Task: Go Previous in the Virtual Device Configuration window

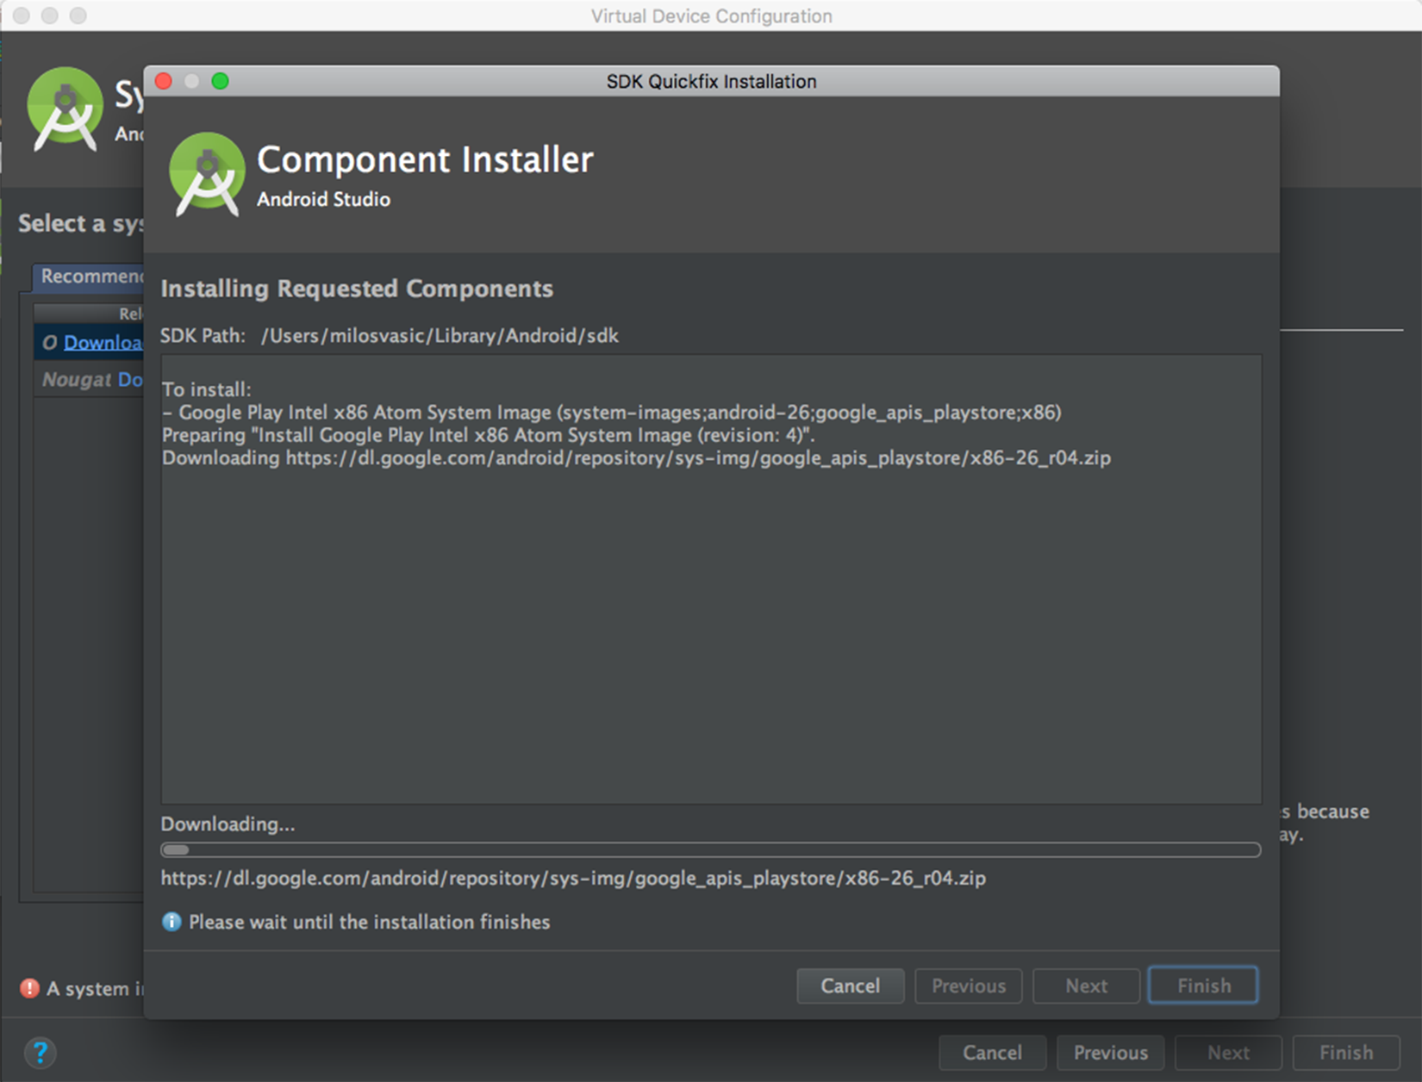Action: [x=1110, y=1053]
